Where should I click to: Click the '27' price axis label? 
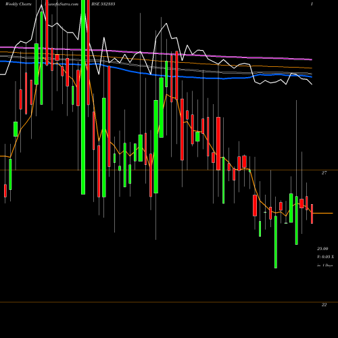click(324, 173)
